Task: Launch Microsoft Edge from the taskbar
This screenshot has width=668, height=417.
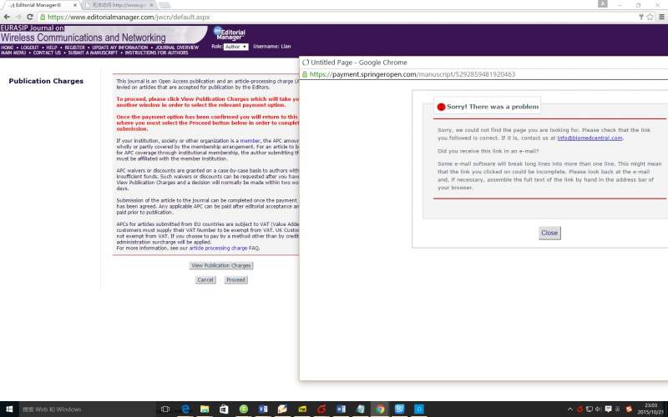Action: coord(185,409)
